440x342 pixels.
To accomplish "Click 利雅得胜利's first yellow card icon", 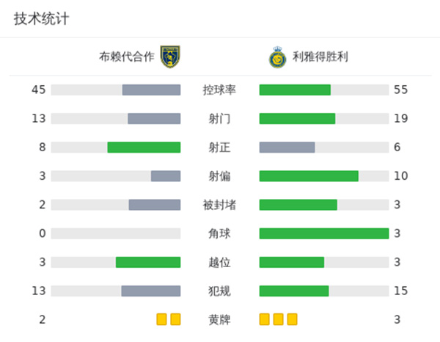I will pyautogui.click(x=265, y=319).
